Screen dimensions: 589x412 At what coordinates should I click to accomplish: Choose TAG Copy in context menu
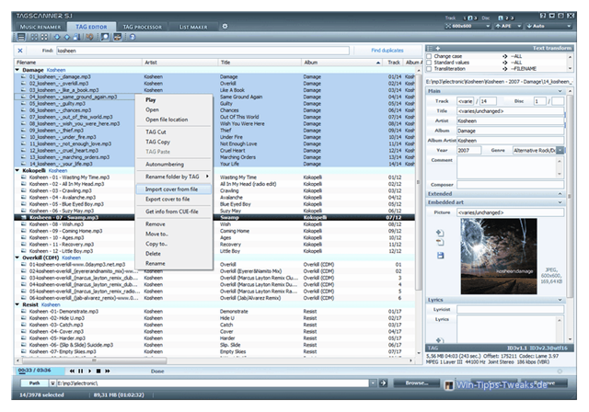tap(174, 142)
